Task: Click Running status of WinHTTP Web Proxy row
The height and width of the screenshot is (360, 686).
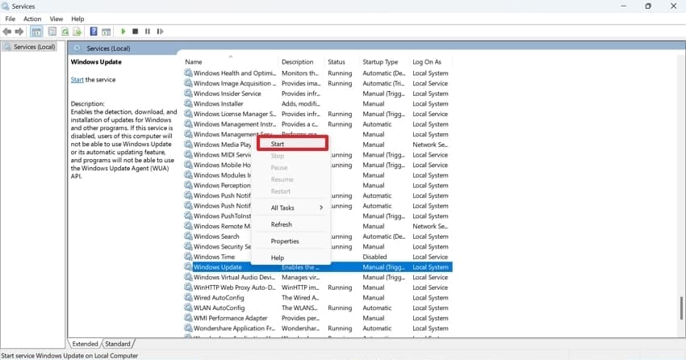Action: tap(340, 287)
